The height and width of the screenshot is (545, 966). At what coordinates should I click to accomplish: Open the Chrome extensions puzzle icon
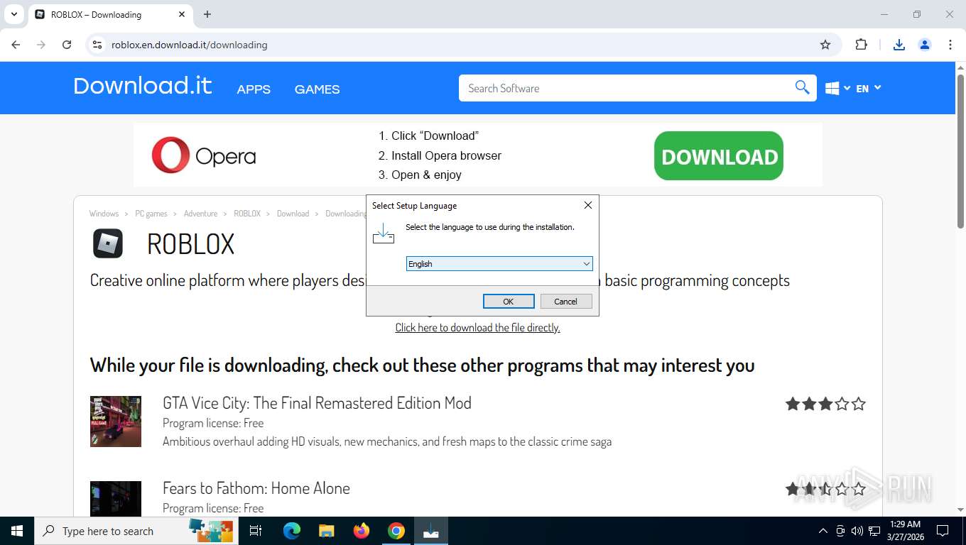pos(861,45)
